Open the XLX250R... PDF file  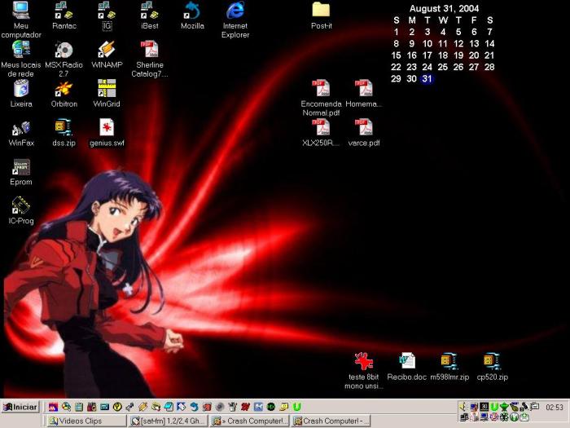click(x=321, y=132)
